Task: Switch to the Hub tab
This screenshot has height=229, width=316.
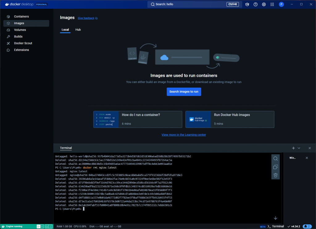Action: tap(78, 30)
